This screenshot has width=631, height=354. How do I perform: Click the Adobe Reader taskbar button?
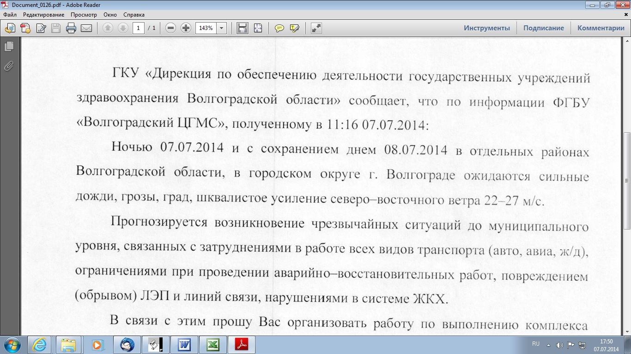click(242, 345)
